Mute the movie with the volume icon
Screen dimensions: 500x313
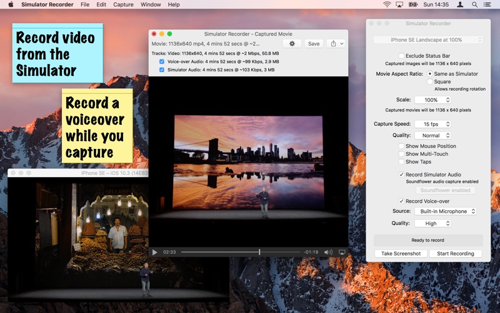[328, 252]
